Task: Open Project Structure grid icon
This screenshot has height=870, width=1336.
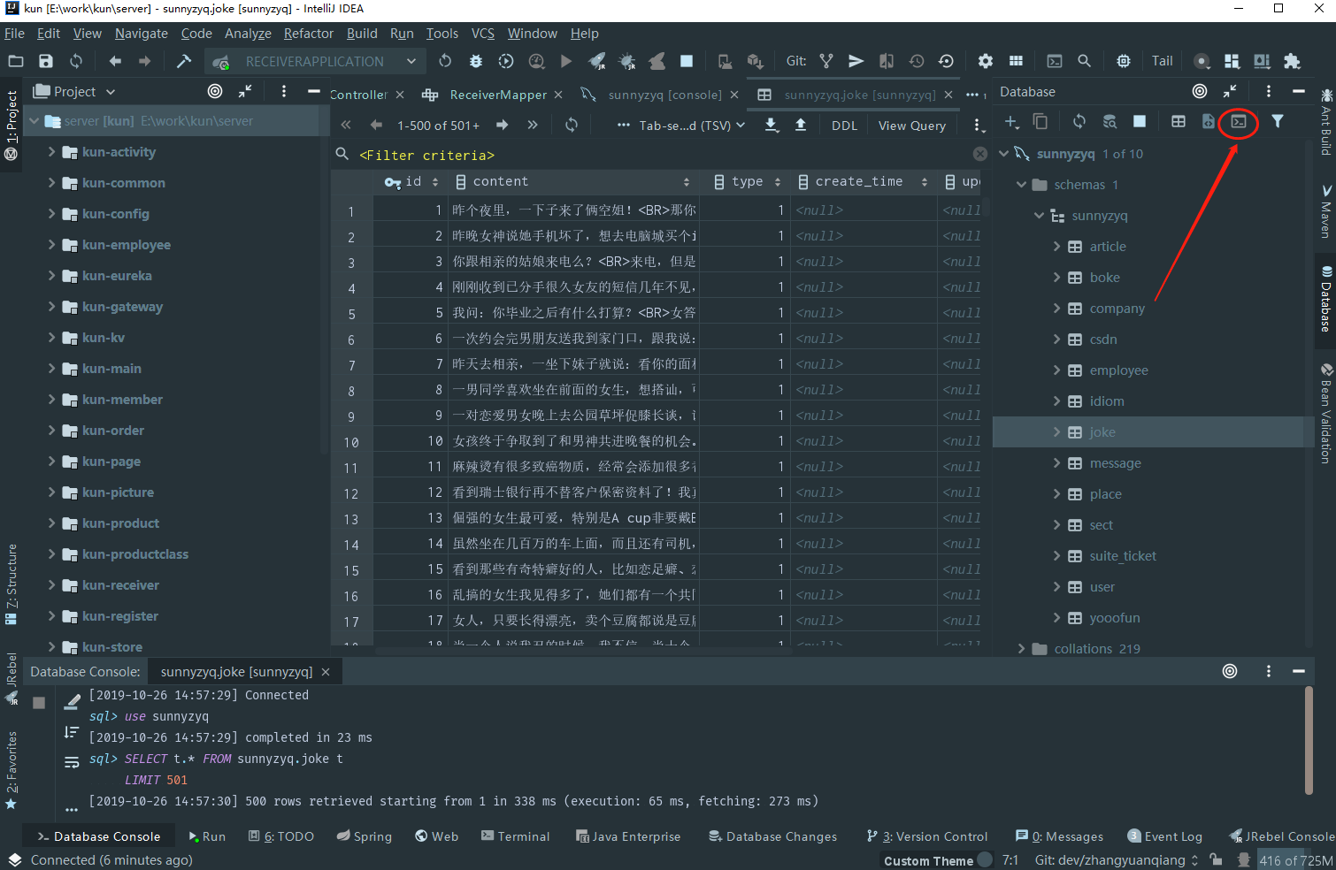Action: point(1016,61)
